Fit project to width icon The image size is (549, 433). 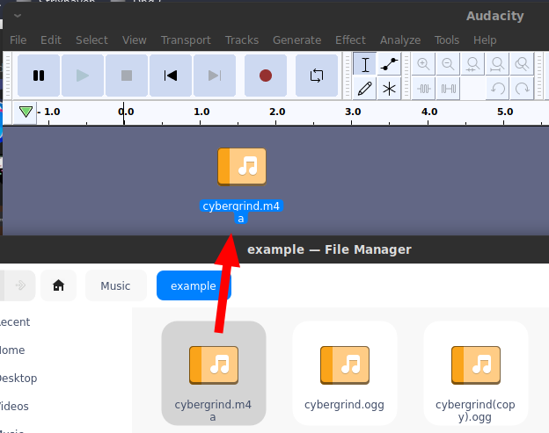coord(497,64)
